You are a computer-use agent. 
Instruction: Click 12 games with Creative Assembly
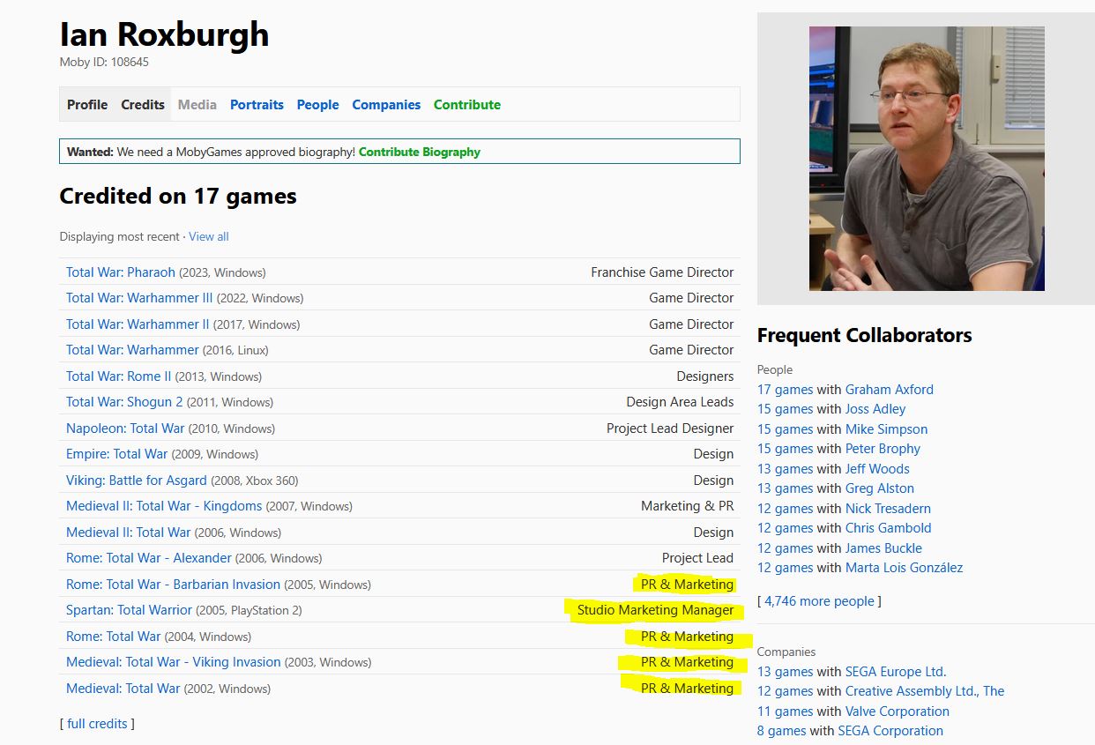tap(785, 691)
